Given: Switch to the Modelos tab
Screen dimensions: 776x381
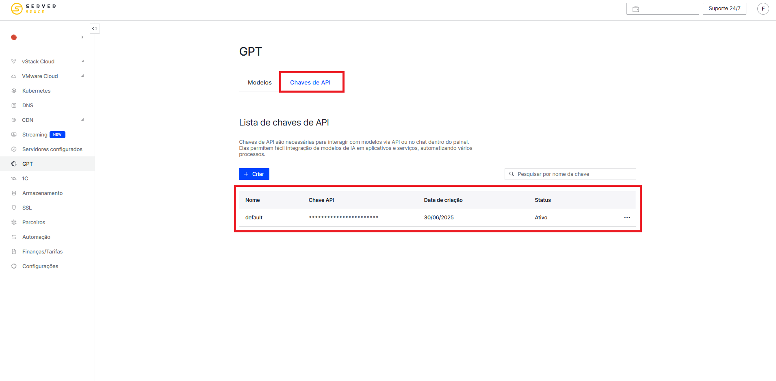Looking at the screenshot, I should [260, 82].
